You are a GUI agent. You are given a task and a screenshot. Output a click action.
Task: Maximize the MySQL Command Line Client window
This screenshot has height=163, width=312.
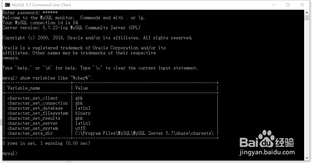[288, 5]
